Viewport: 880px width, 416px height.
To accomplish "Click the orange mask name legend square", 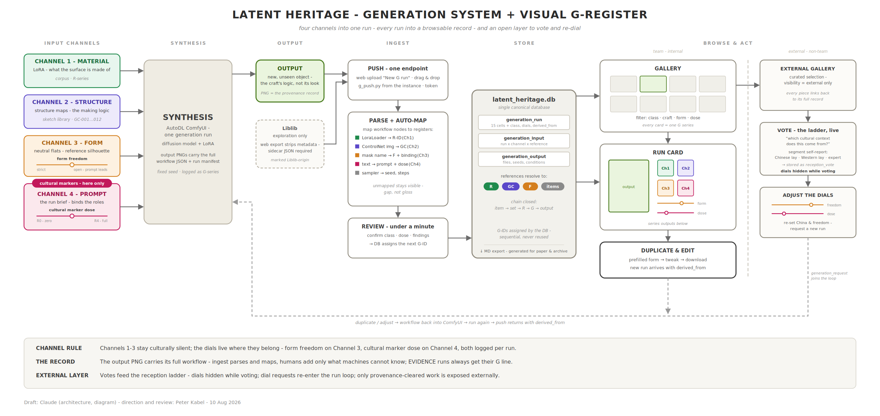I will coord(357,155).
